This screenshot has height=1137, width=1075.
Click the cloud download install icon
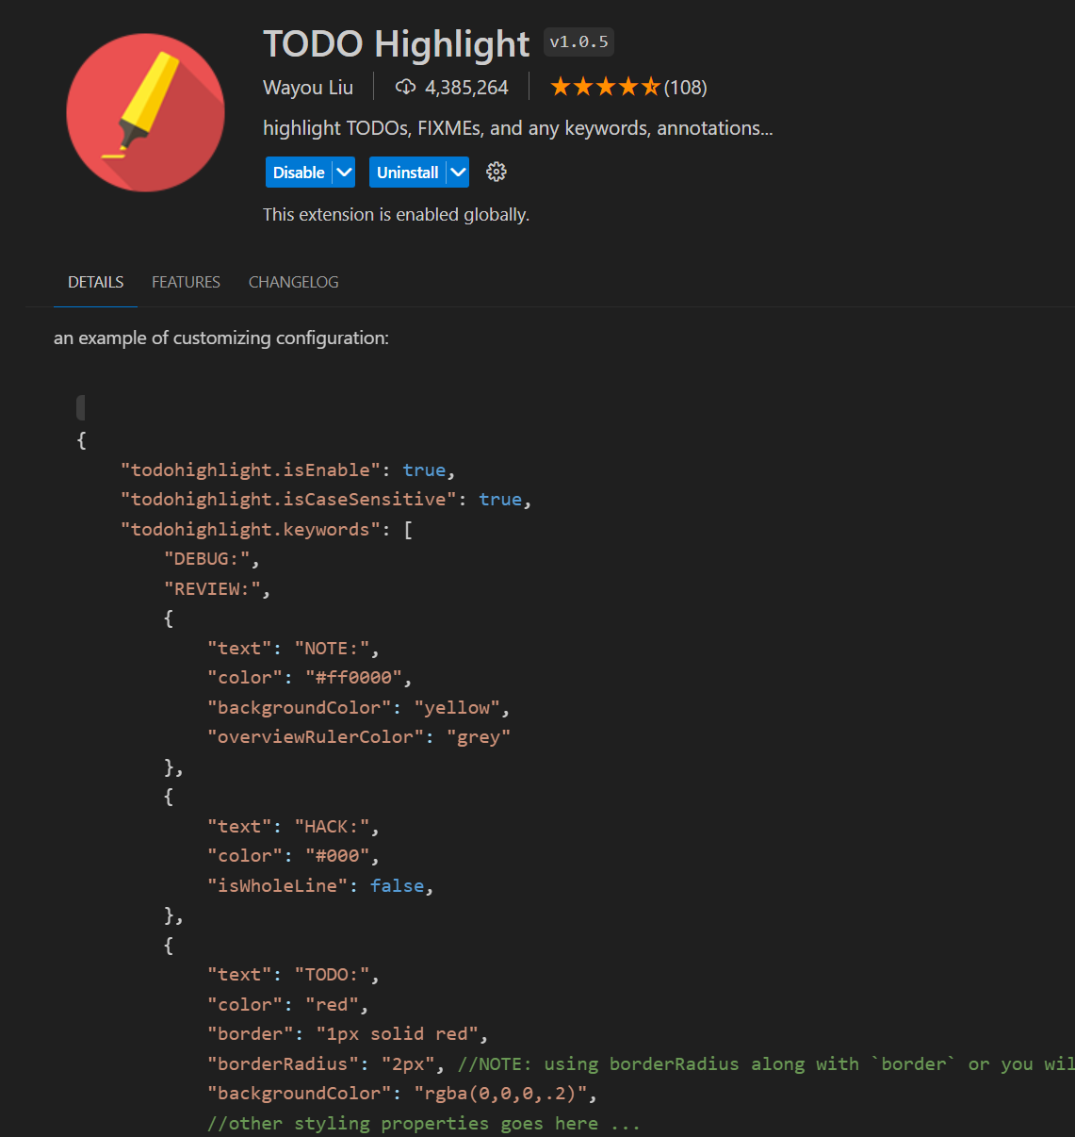click(x=405, y=88)
